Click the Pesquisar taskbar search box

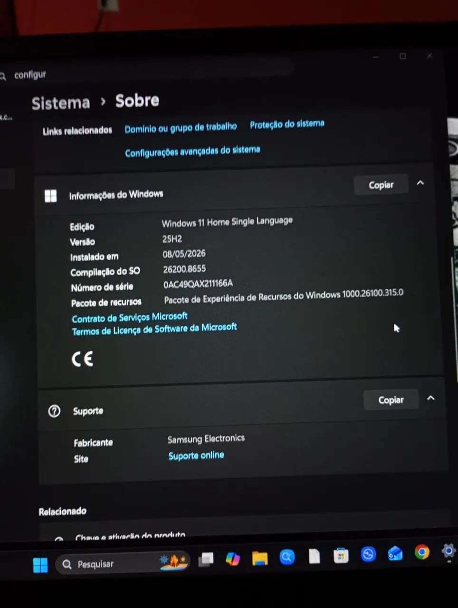coord(123,563)
